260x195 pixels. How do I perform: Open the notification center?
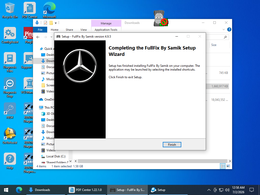click(252, 190)
